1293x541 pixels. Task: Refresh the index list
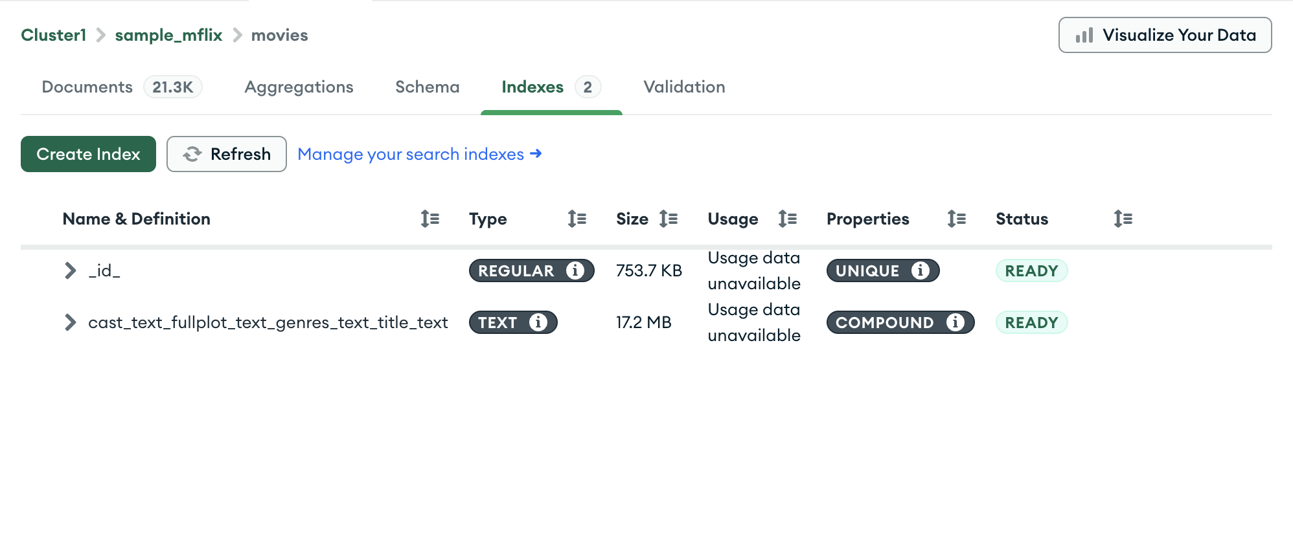(227, 154)
